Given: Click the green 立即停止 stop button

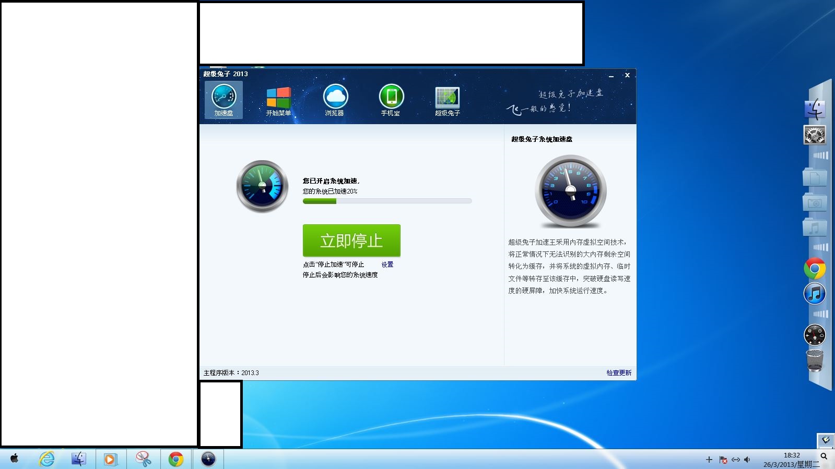Looking at the screenshot, I should point(351,240).
